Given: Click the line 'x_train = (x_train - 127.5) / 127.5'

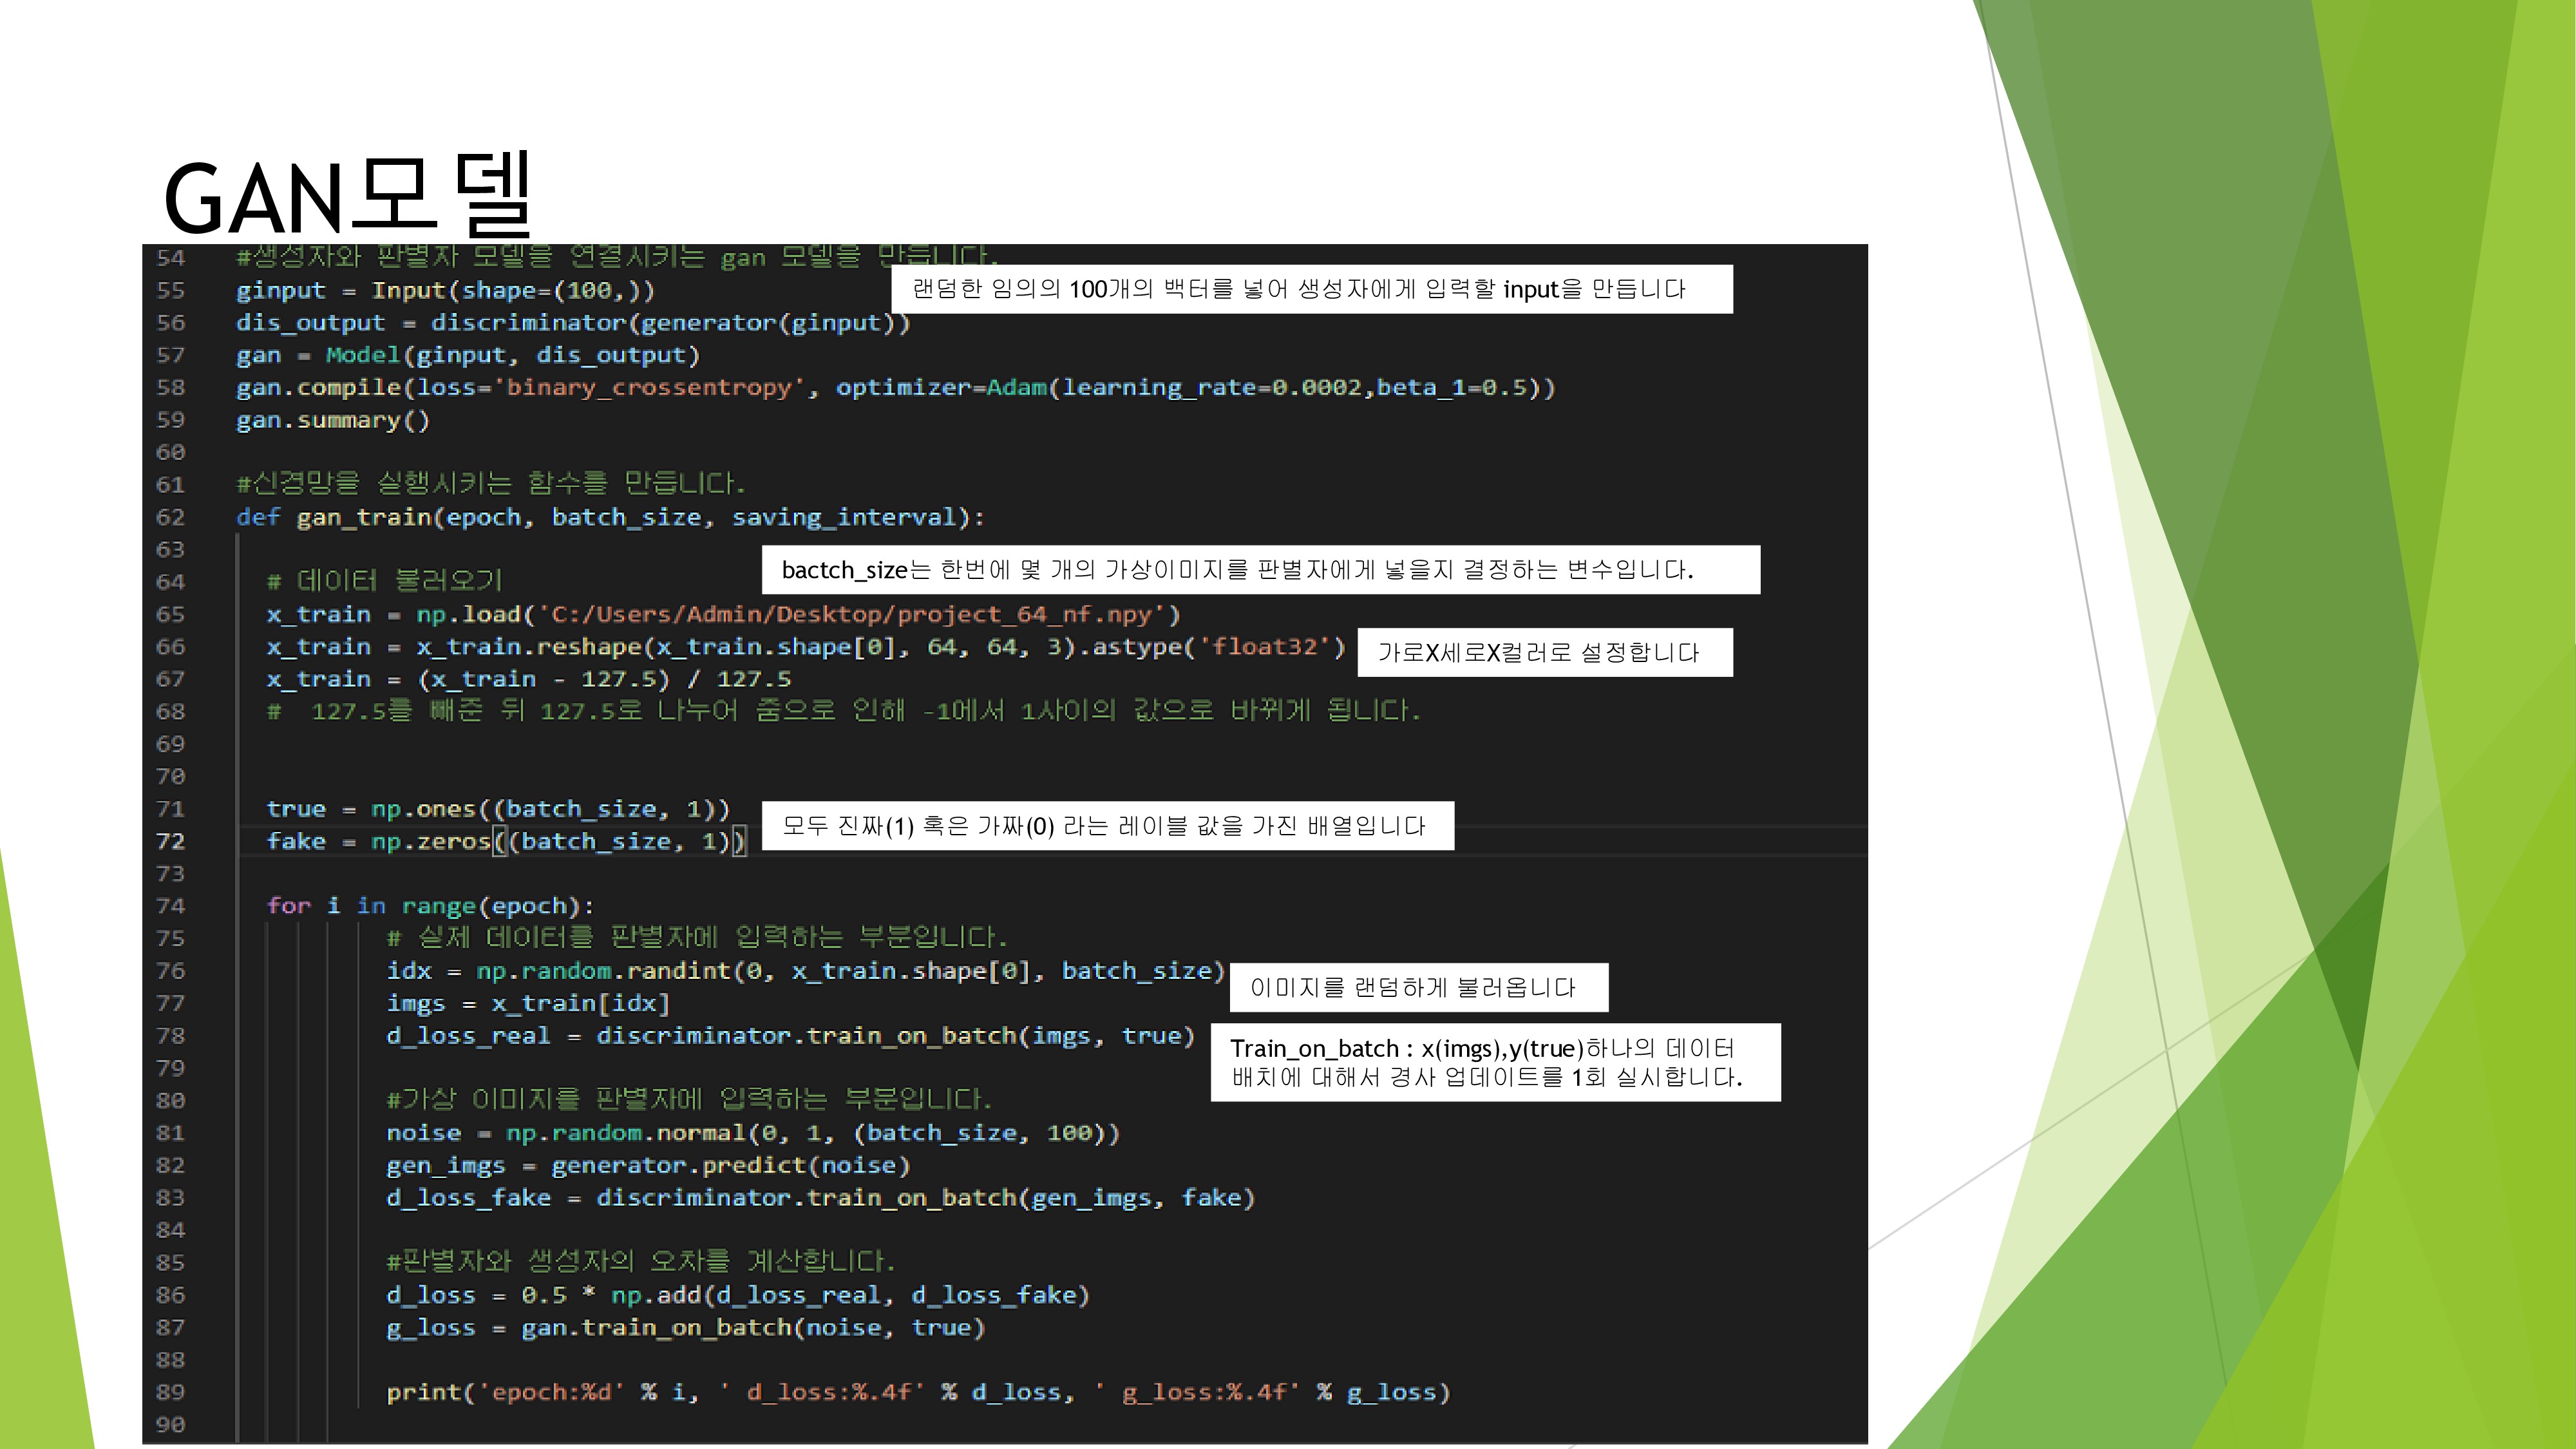Looking at the screenshot, I should [528, 679].
